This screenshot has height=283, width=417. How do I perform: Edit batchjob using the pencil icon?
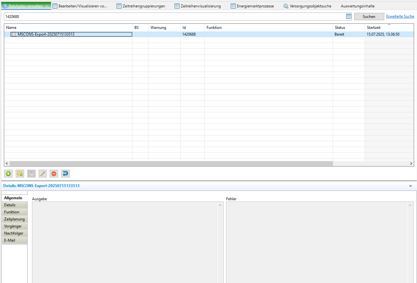click(x=42, y=174)
